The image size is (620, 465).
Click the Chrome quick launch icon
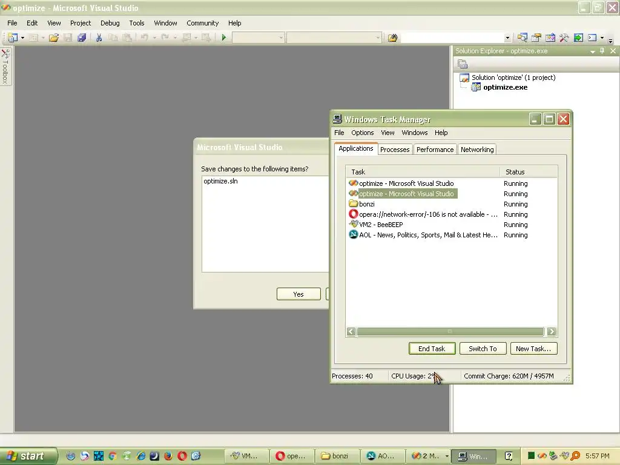(113, 456)
